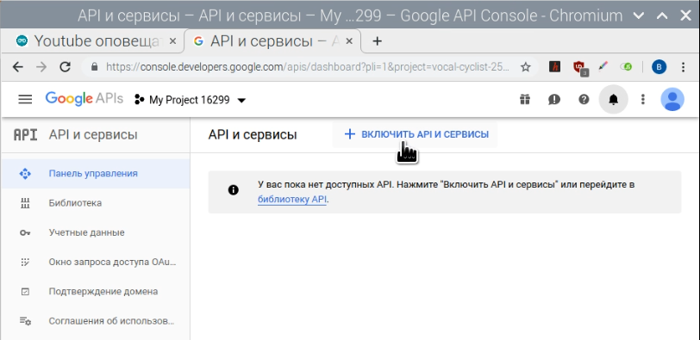This screenshot has width=700, height=340.
Task: Click ВКЛЮЧИТЬ API И СЕРВИСЫ button
Action: [416, 134]
